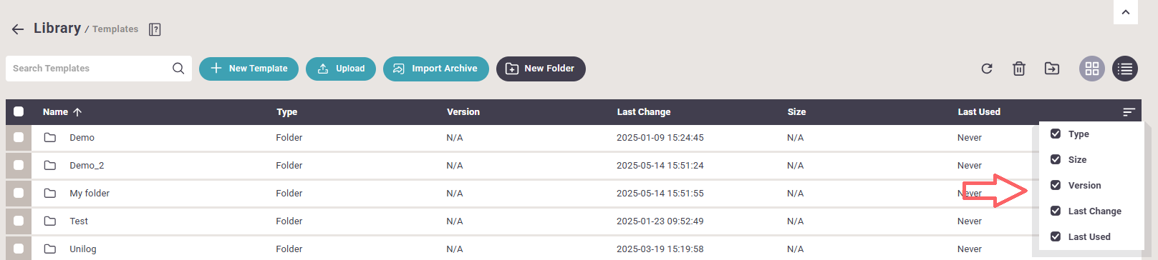The image size is (1158, 260).
Task: Click the trash delete icon
Action: click(1019, 69)
